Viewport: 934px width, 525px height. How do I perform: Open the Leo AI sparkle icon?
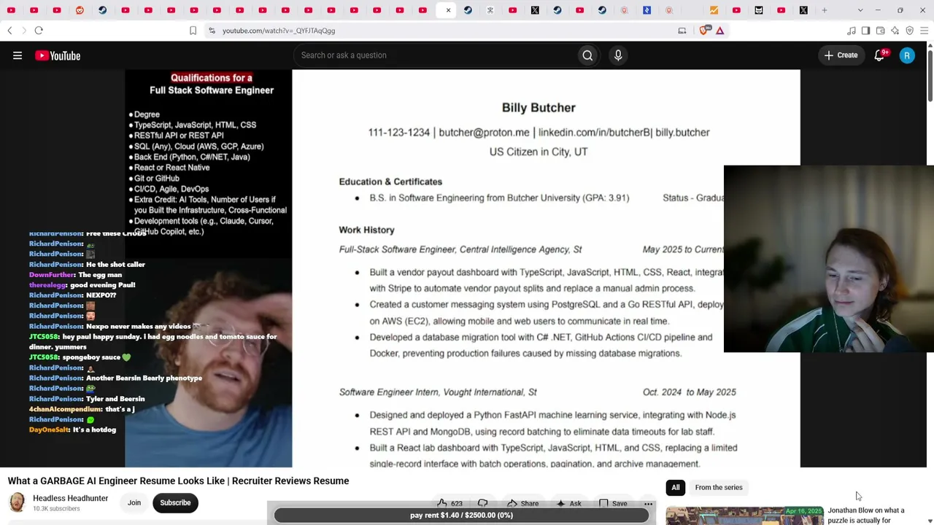[895, 31]
